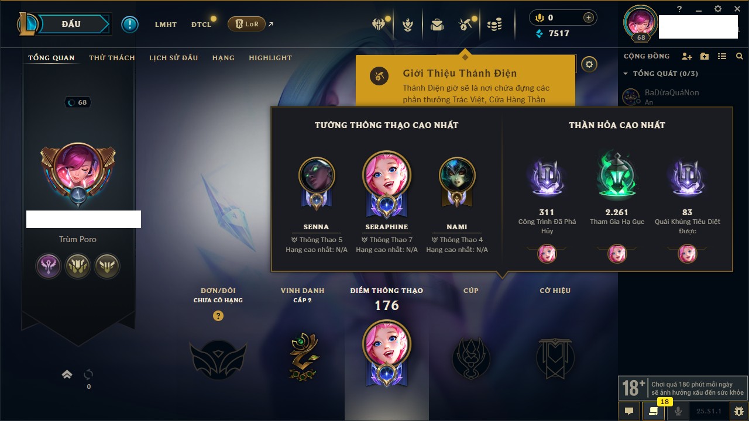Image resolution: width=749 pixels, height=421 pixels.
Task: Switch to the LỊCH SỬ ĐẤU tab
Action: coord(173,58)
